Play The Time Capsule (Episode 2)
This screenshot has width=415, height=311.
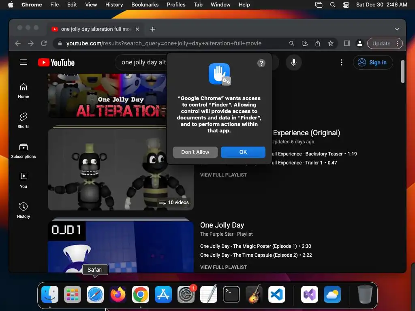256,255
